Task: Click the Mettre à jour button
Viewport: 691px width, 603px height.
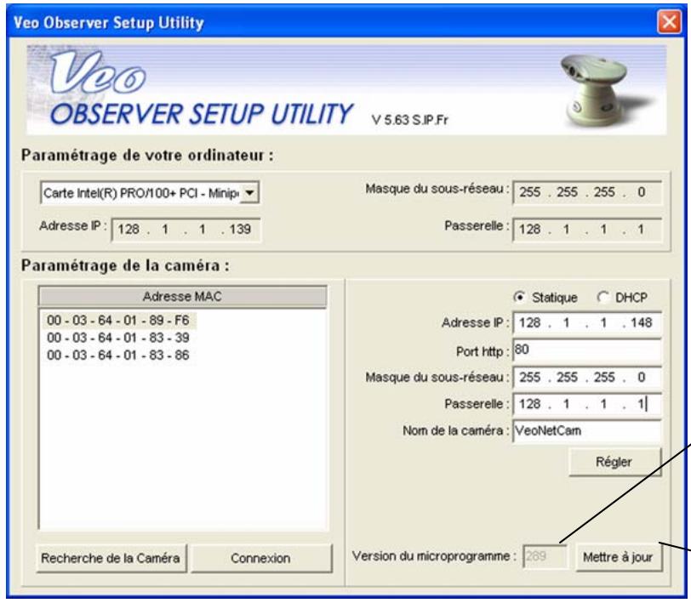Action: point(619,557)
